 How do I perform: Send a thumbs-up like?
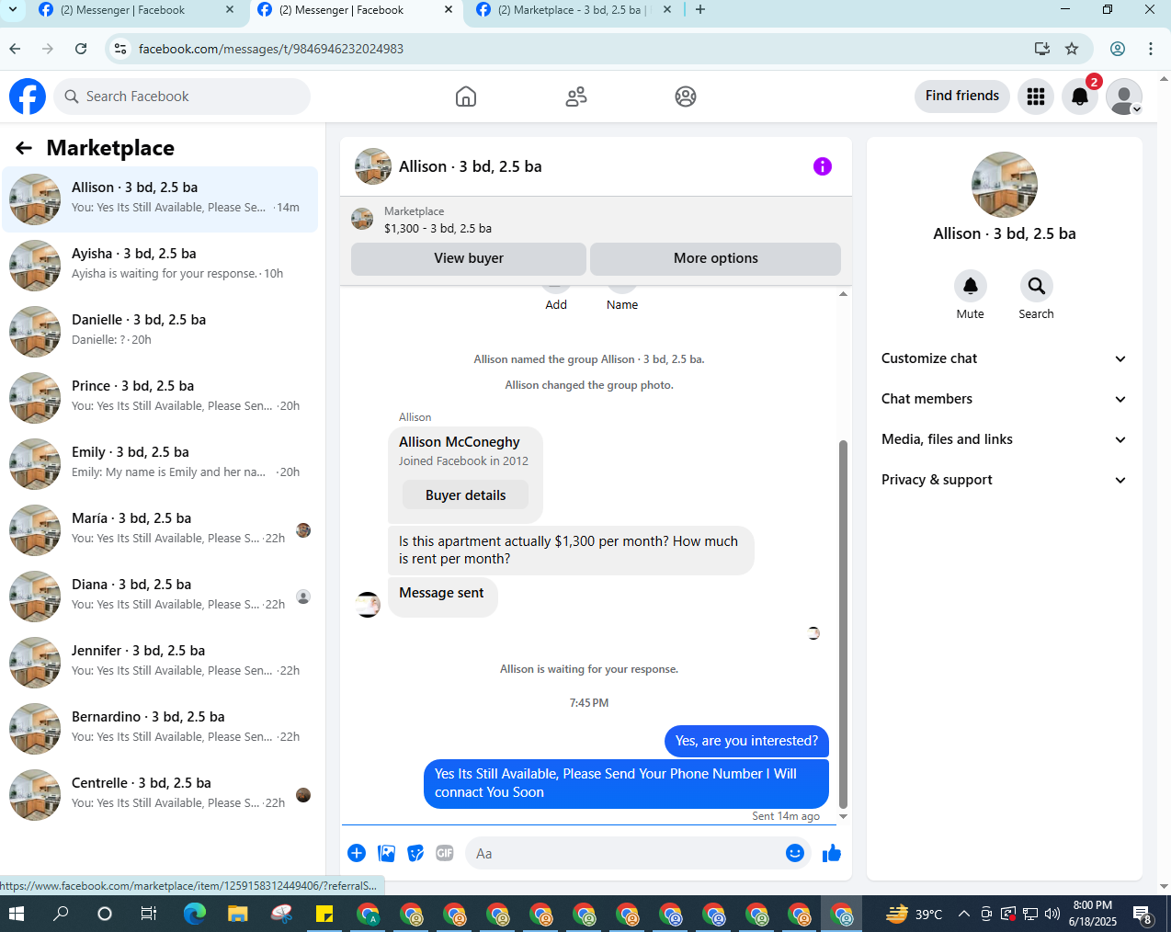(832, 853)
